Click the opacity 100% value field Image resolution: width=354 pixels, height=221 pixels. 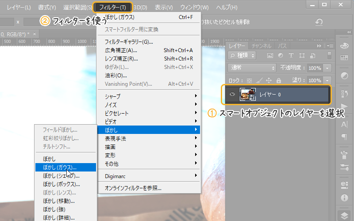[315, 68]
